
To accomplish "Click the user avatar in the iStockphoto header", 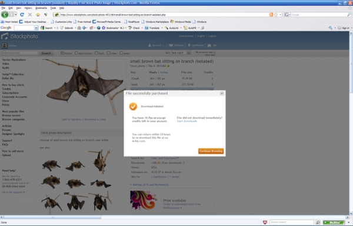I will 4,46.
